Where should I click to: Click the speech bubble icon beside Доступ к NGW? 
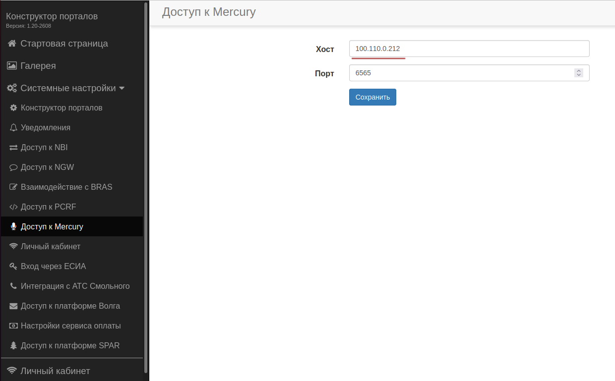[x=13, y=167]
